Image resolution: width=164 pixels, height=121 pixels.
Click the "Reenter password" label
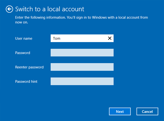pyautogui.click(x=29, y=67)
